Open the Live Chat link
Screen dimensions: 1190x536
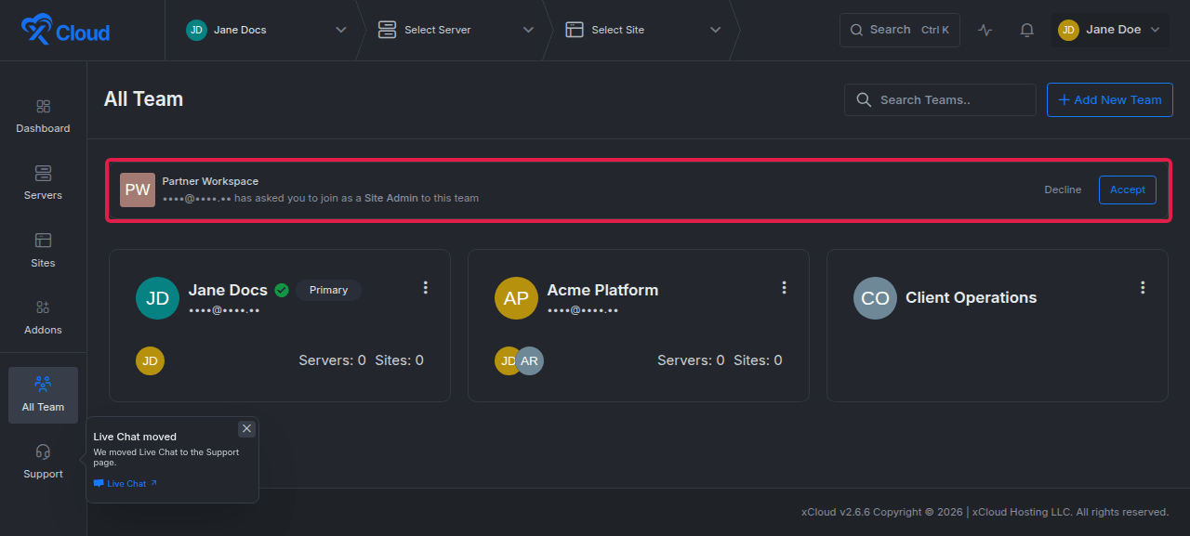coord(126,484)
